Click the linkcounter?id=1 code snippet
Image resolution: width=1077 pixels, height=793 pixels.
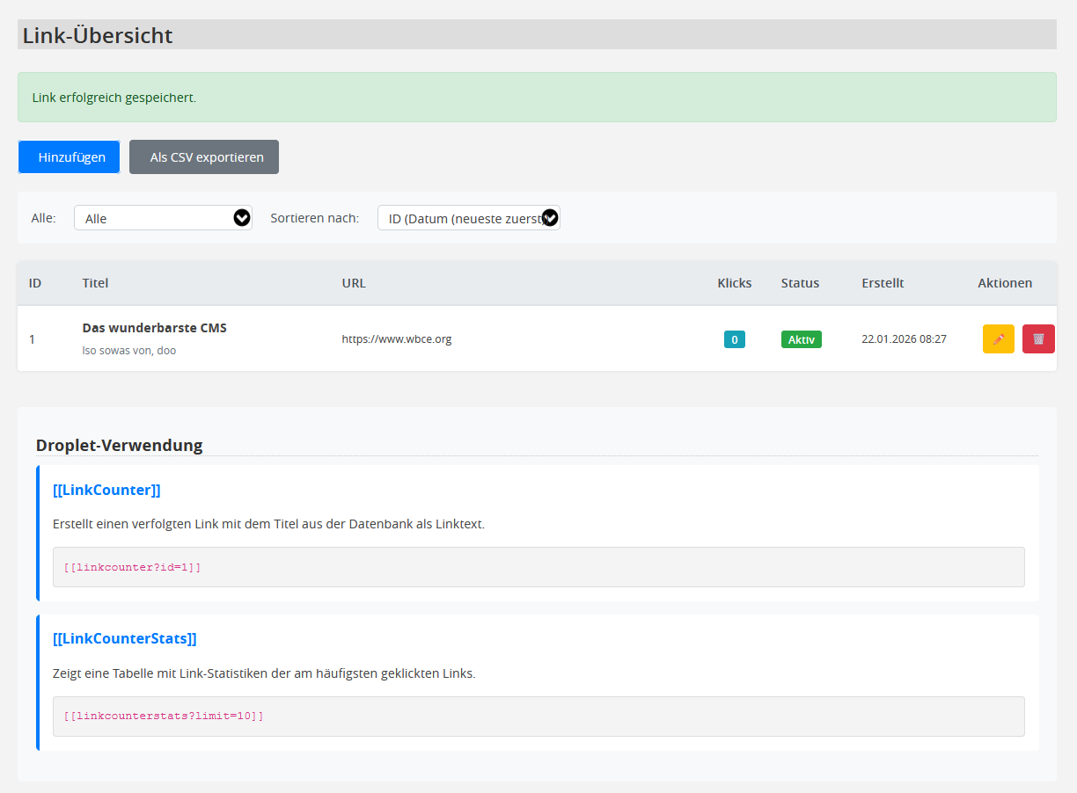click(x=132, y=567)
